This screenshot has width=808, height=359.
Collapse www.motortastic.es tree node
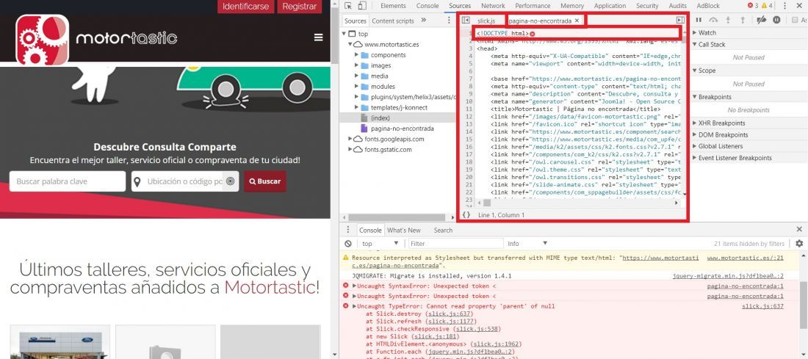click(350, 44)
